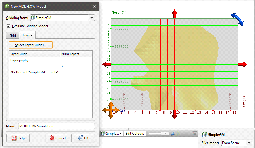Screen dimensions: 255x148
Task: Select the Layers tab
Action: coord(27,35)
